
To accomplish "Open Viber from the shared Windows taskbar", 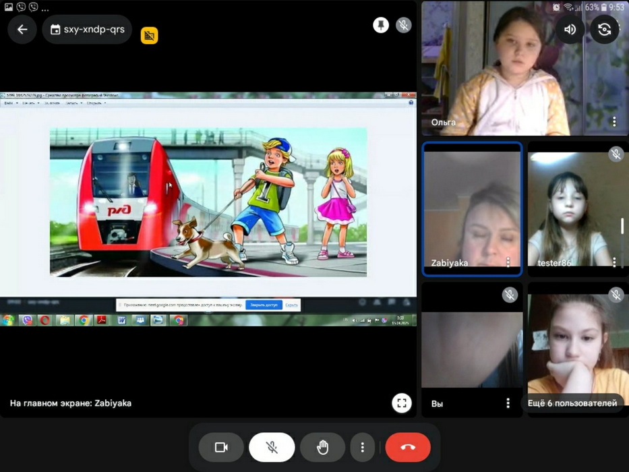I will (27, 320).
